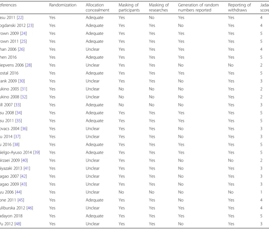Screen dimensions: 269x229
Task: Click Randomization 'Yes' in Kovacs 2004 row
Action: [52, 129]
